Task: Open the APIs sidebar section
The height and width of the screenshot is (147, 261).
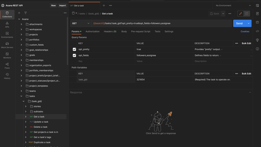Action: (7, 25)
